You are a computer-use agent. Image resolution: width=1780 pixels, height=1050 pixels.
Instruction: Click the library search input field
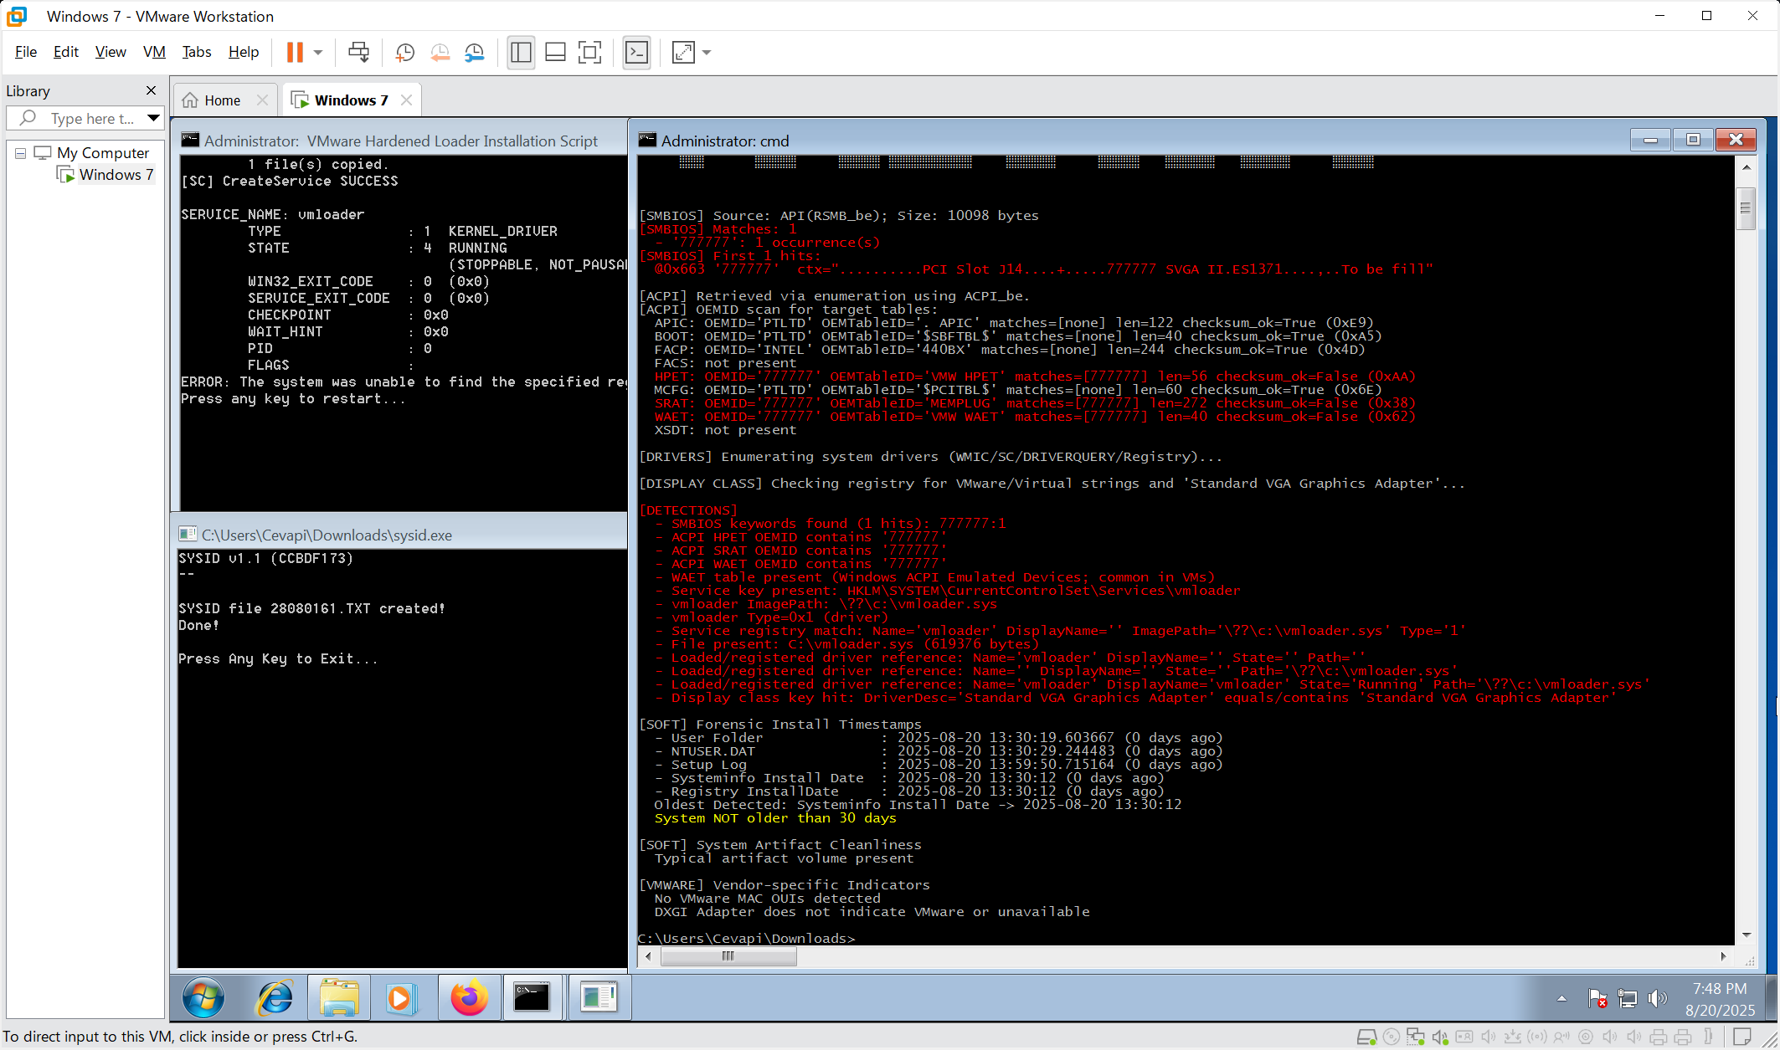pyautogui.click(x=92, y=119)
